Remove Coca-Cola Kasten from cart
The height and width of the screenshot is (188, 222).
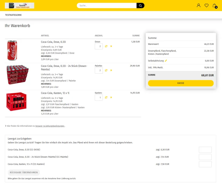pos(111,97)
